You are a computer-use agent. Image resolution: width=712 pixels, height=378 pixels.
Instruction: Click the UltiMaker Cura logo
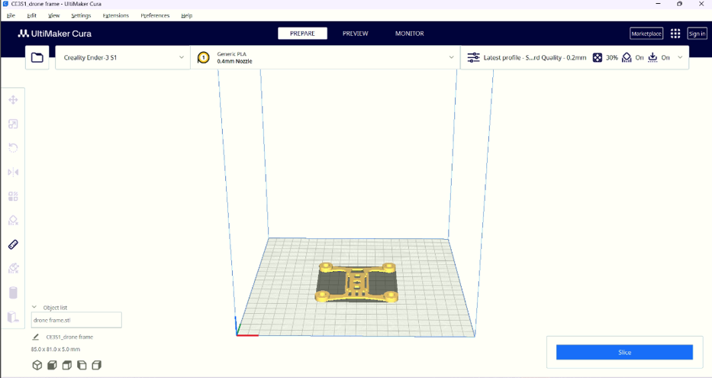[54, 34]
